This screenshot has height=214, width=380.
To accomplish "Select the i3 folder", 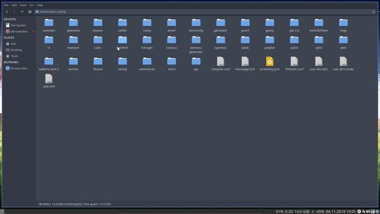I will [x=49, y=42].
